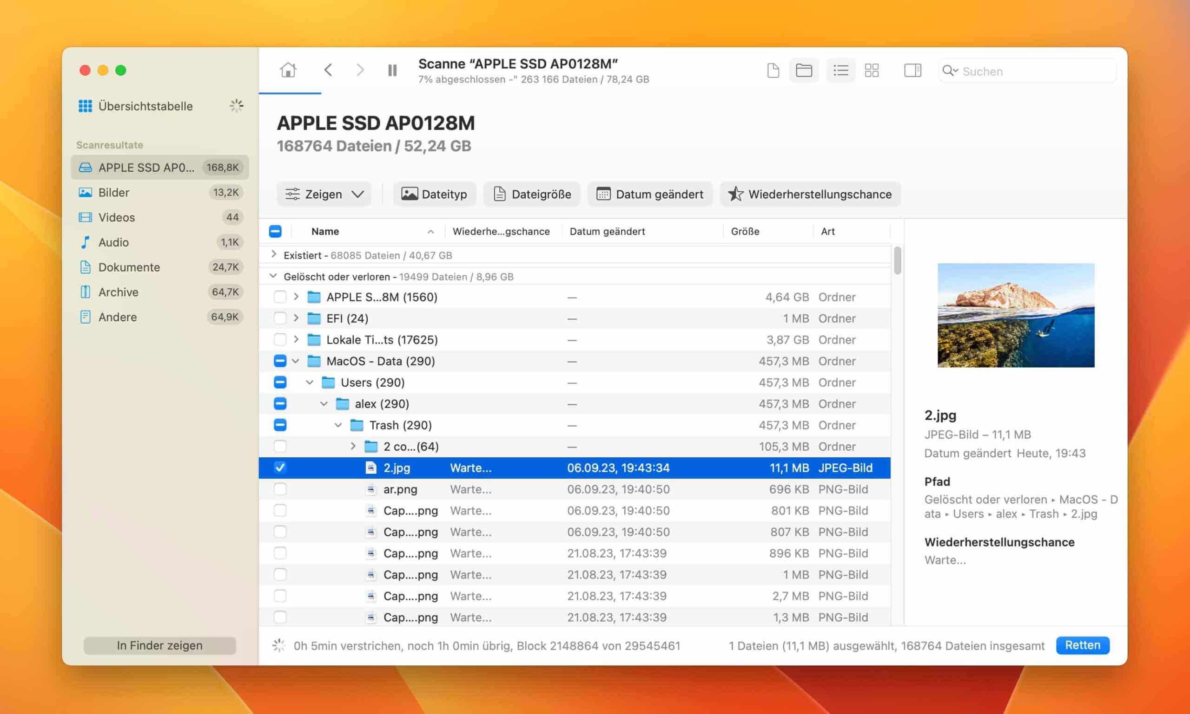Filter by Dateigröße
Image resolution: width=1190 pixels, height=714 pixels.
click(531, 195)
